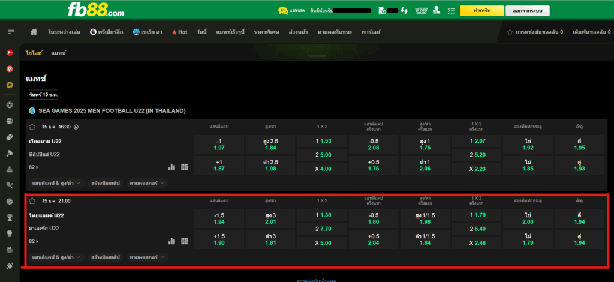Switch to แมทช์ tab beside ไฮไลท์
614x282 pixels.
pos(58,52)
